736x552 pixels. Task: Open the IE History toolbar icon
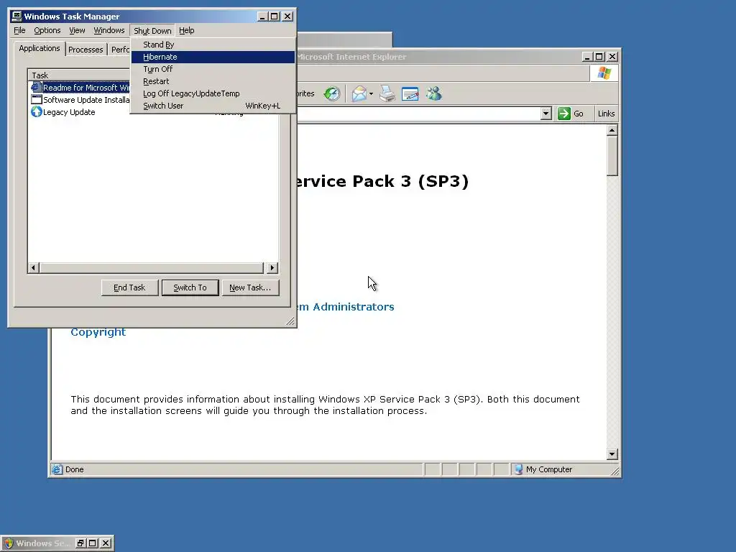[x=332, y=94]
